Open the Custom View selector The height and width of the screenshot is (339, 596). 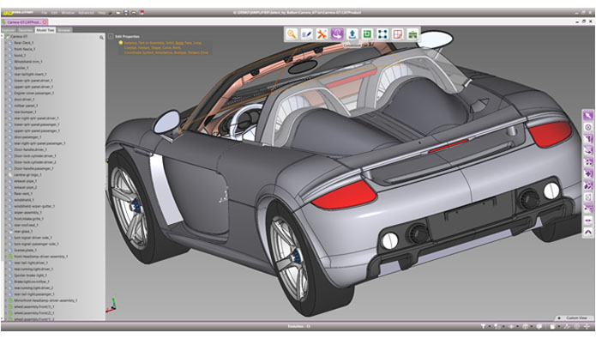tap(575, 318)
